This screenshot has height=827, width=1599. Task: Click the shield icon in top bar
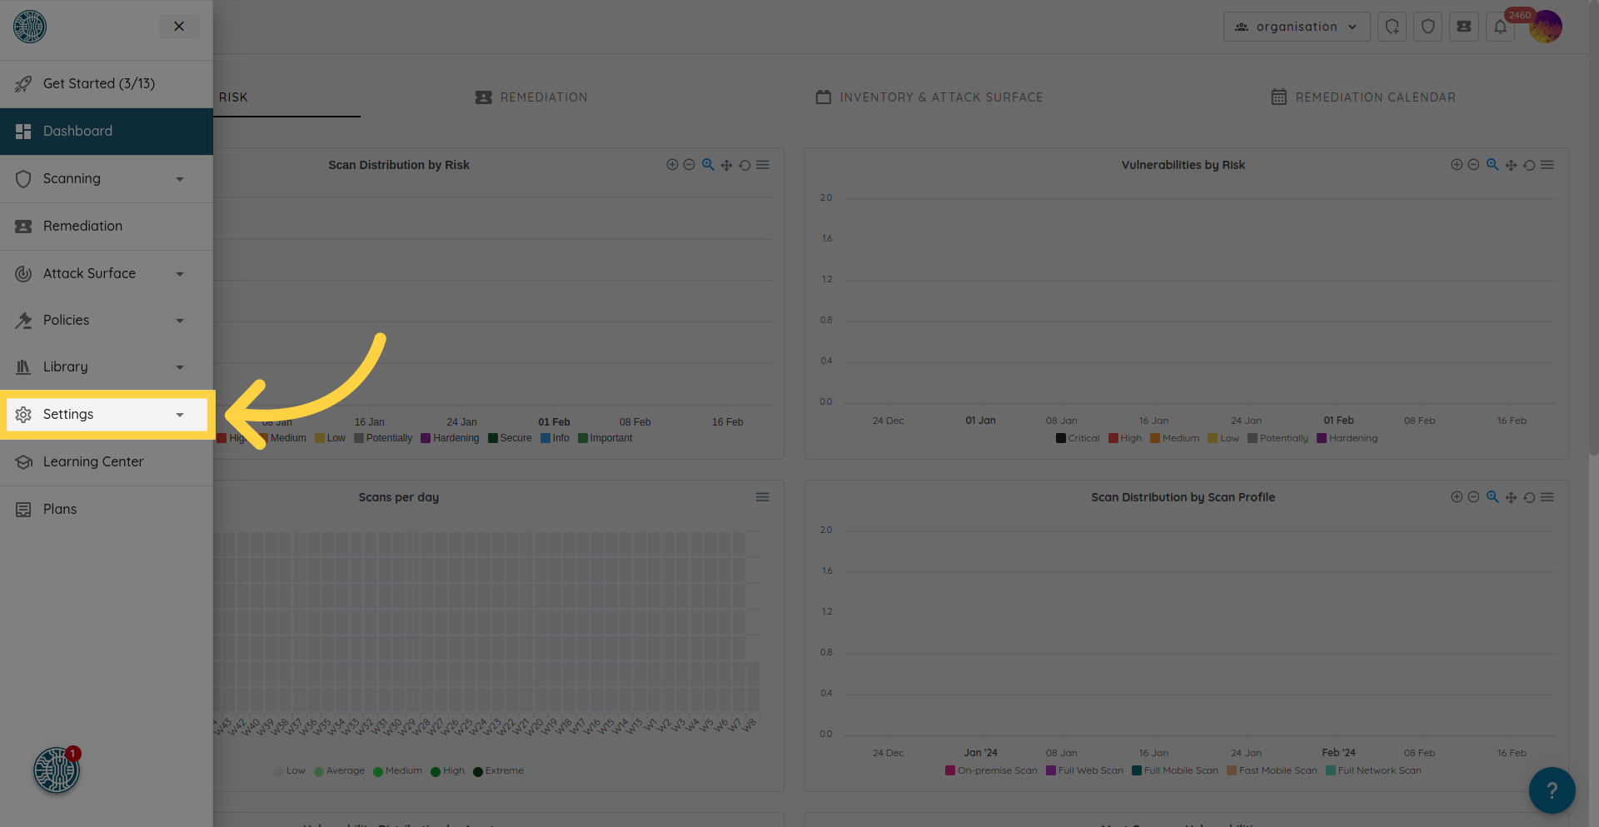pos(1427,27)
